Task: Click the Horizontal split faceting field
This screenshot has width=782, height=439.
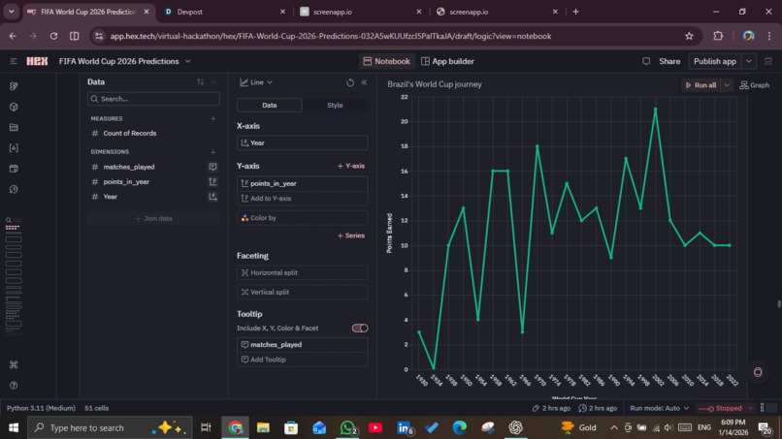Action: click(303, 272)
